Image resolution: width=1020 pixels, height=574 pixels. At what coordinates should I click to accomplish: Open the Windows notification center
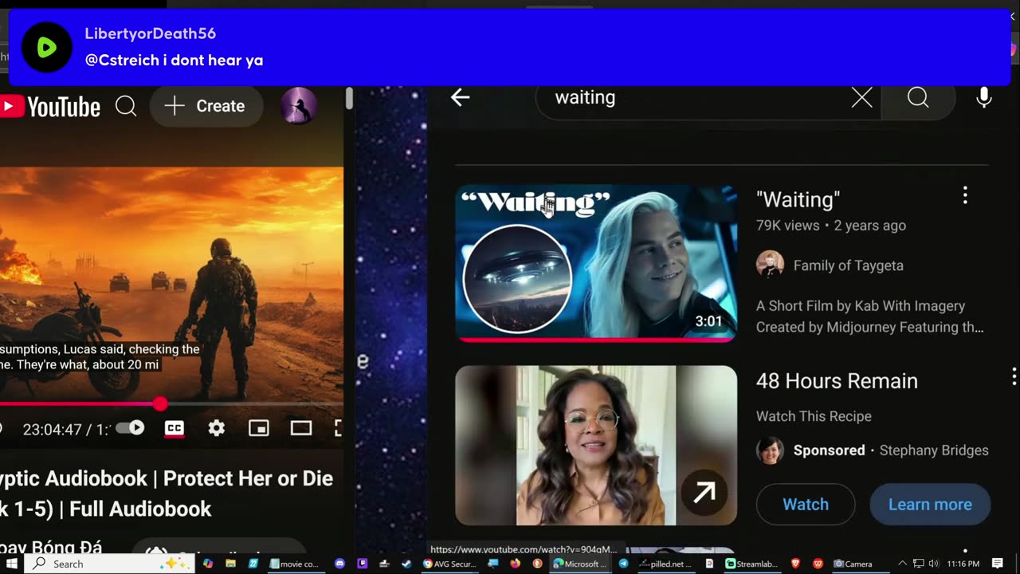(x=998, y=564)
